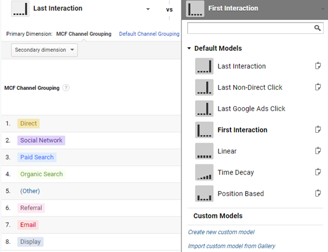Viewport: 328px width, 252px height.
Task: Open the Secondary dimension dropdown
Action: click(44, 50)
